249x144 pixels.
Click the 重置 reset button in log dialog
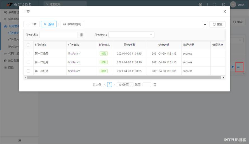point(217,24)
